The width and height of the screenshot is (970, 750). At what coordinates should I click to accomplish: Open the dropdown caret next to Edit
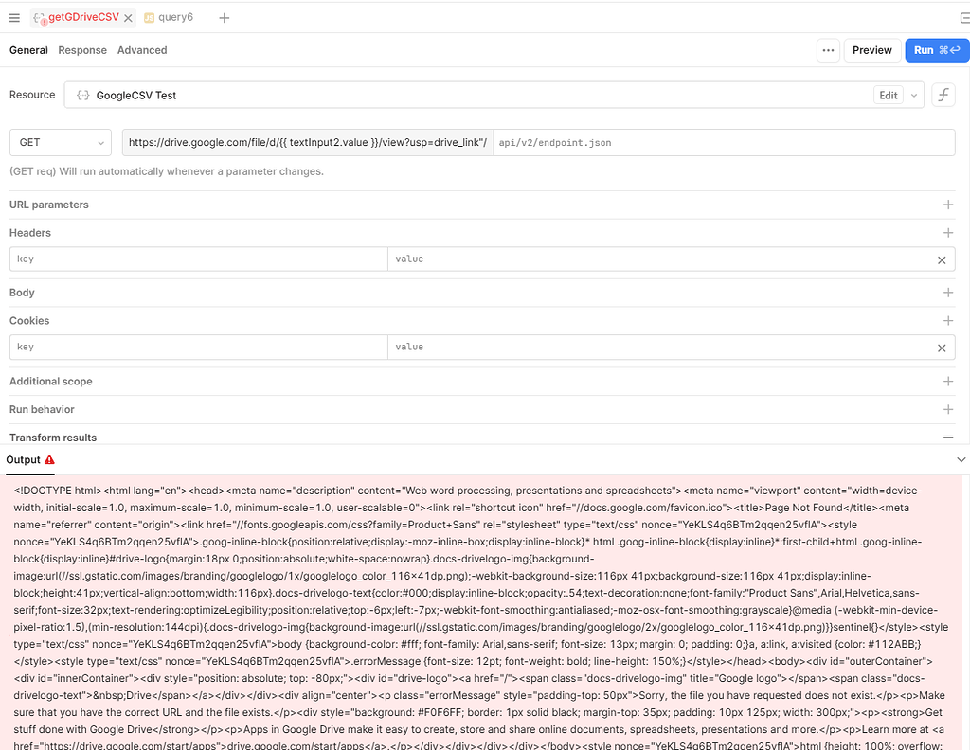coord(911,95)
